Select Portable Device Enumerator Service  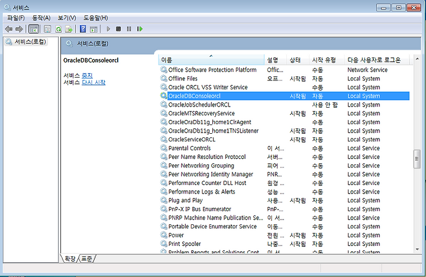point(284,226)
